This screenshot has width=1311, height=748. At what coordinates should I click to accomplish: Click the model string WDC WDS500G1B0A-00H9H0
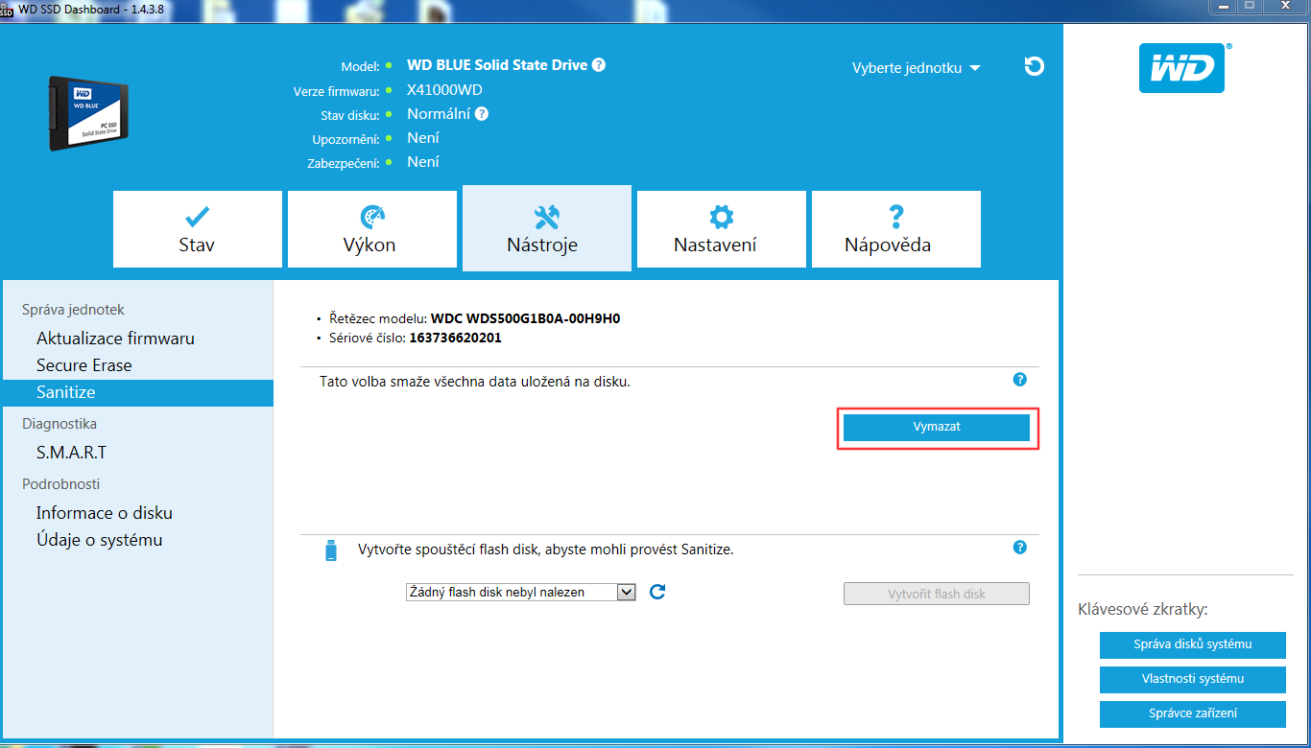click(x=526, y=318)
